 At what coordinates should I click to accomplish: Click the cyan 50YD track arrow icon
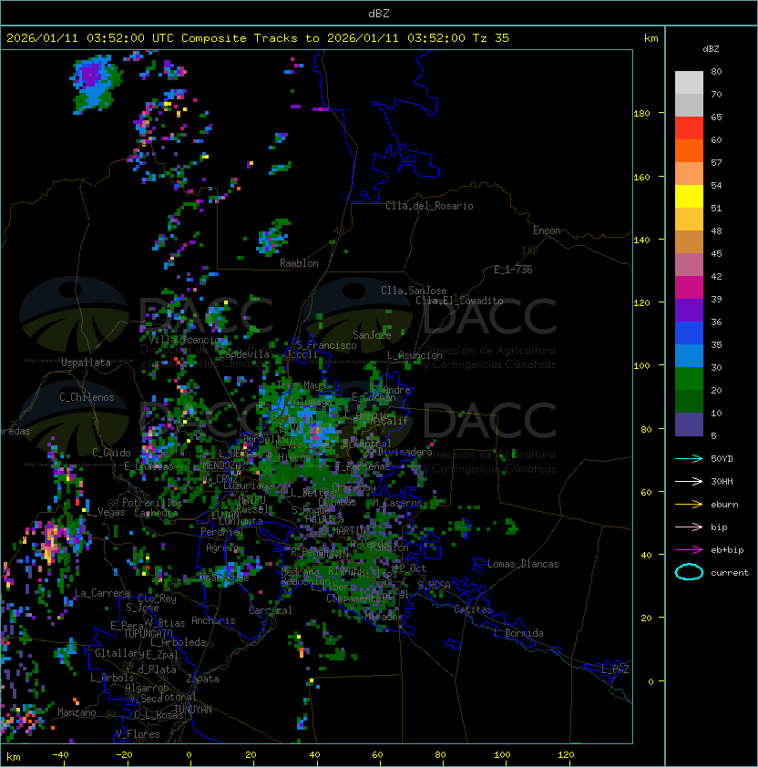point(689,458)
